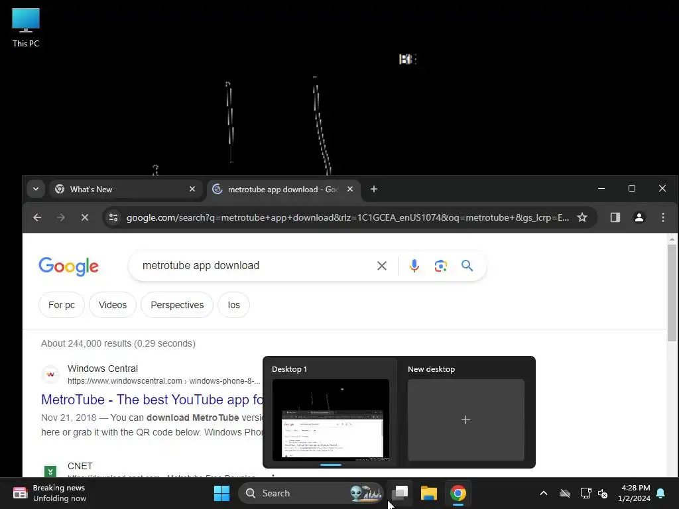Open Chrome profile icon
The height and width of the screenshot is (509, 679).
(x=639, y=217)
